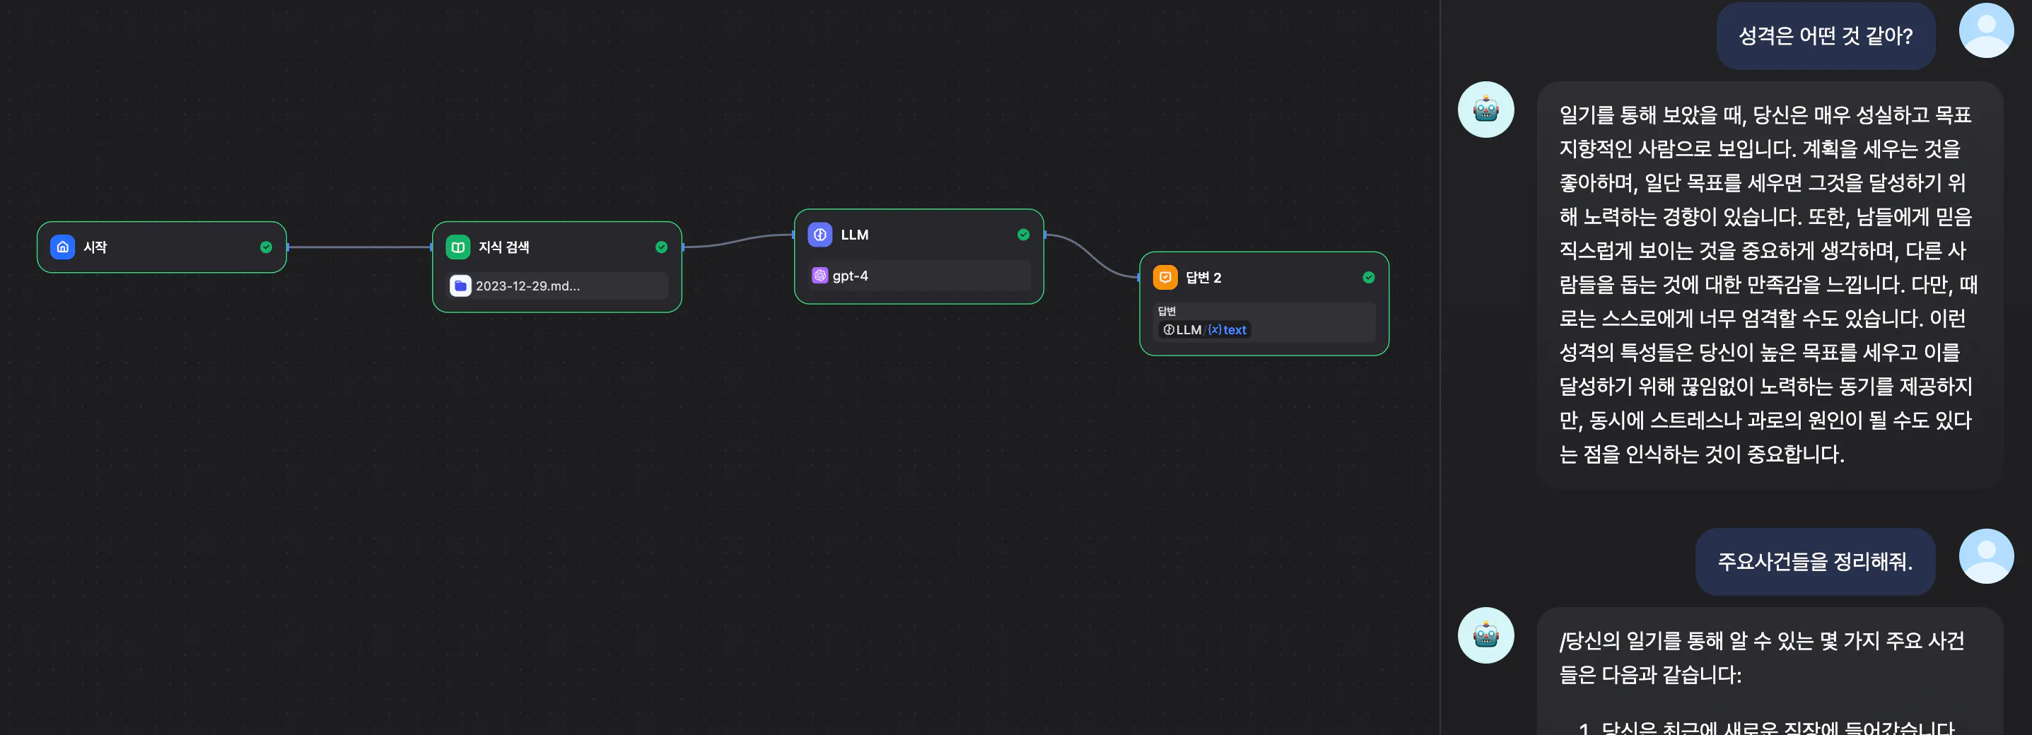Viewport: 2032px width, 735px height.
Task: Click the bot reply starting 일기를 통해 보았을 때
Action: (x=1769, y=285)
